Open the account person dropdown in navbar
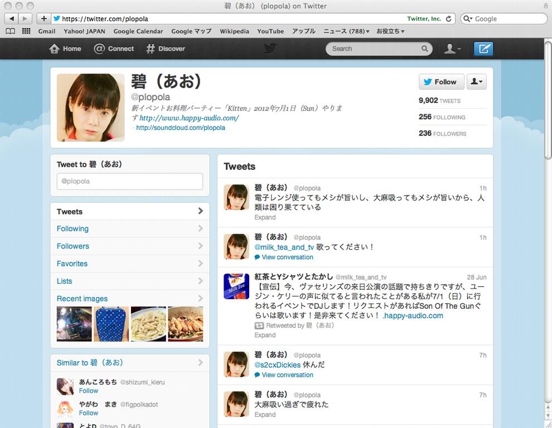 (452, 48)
